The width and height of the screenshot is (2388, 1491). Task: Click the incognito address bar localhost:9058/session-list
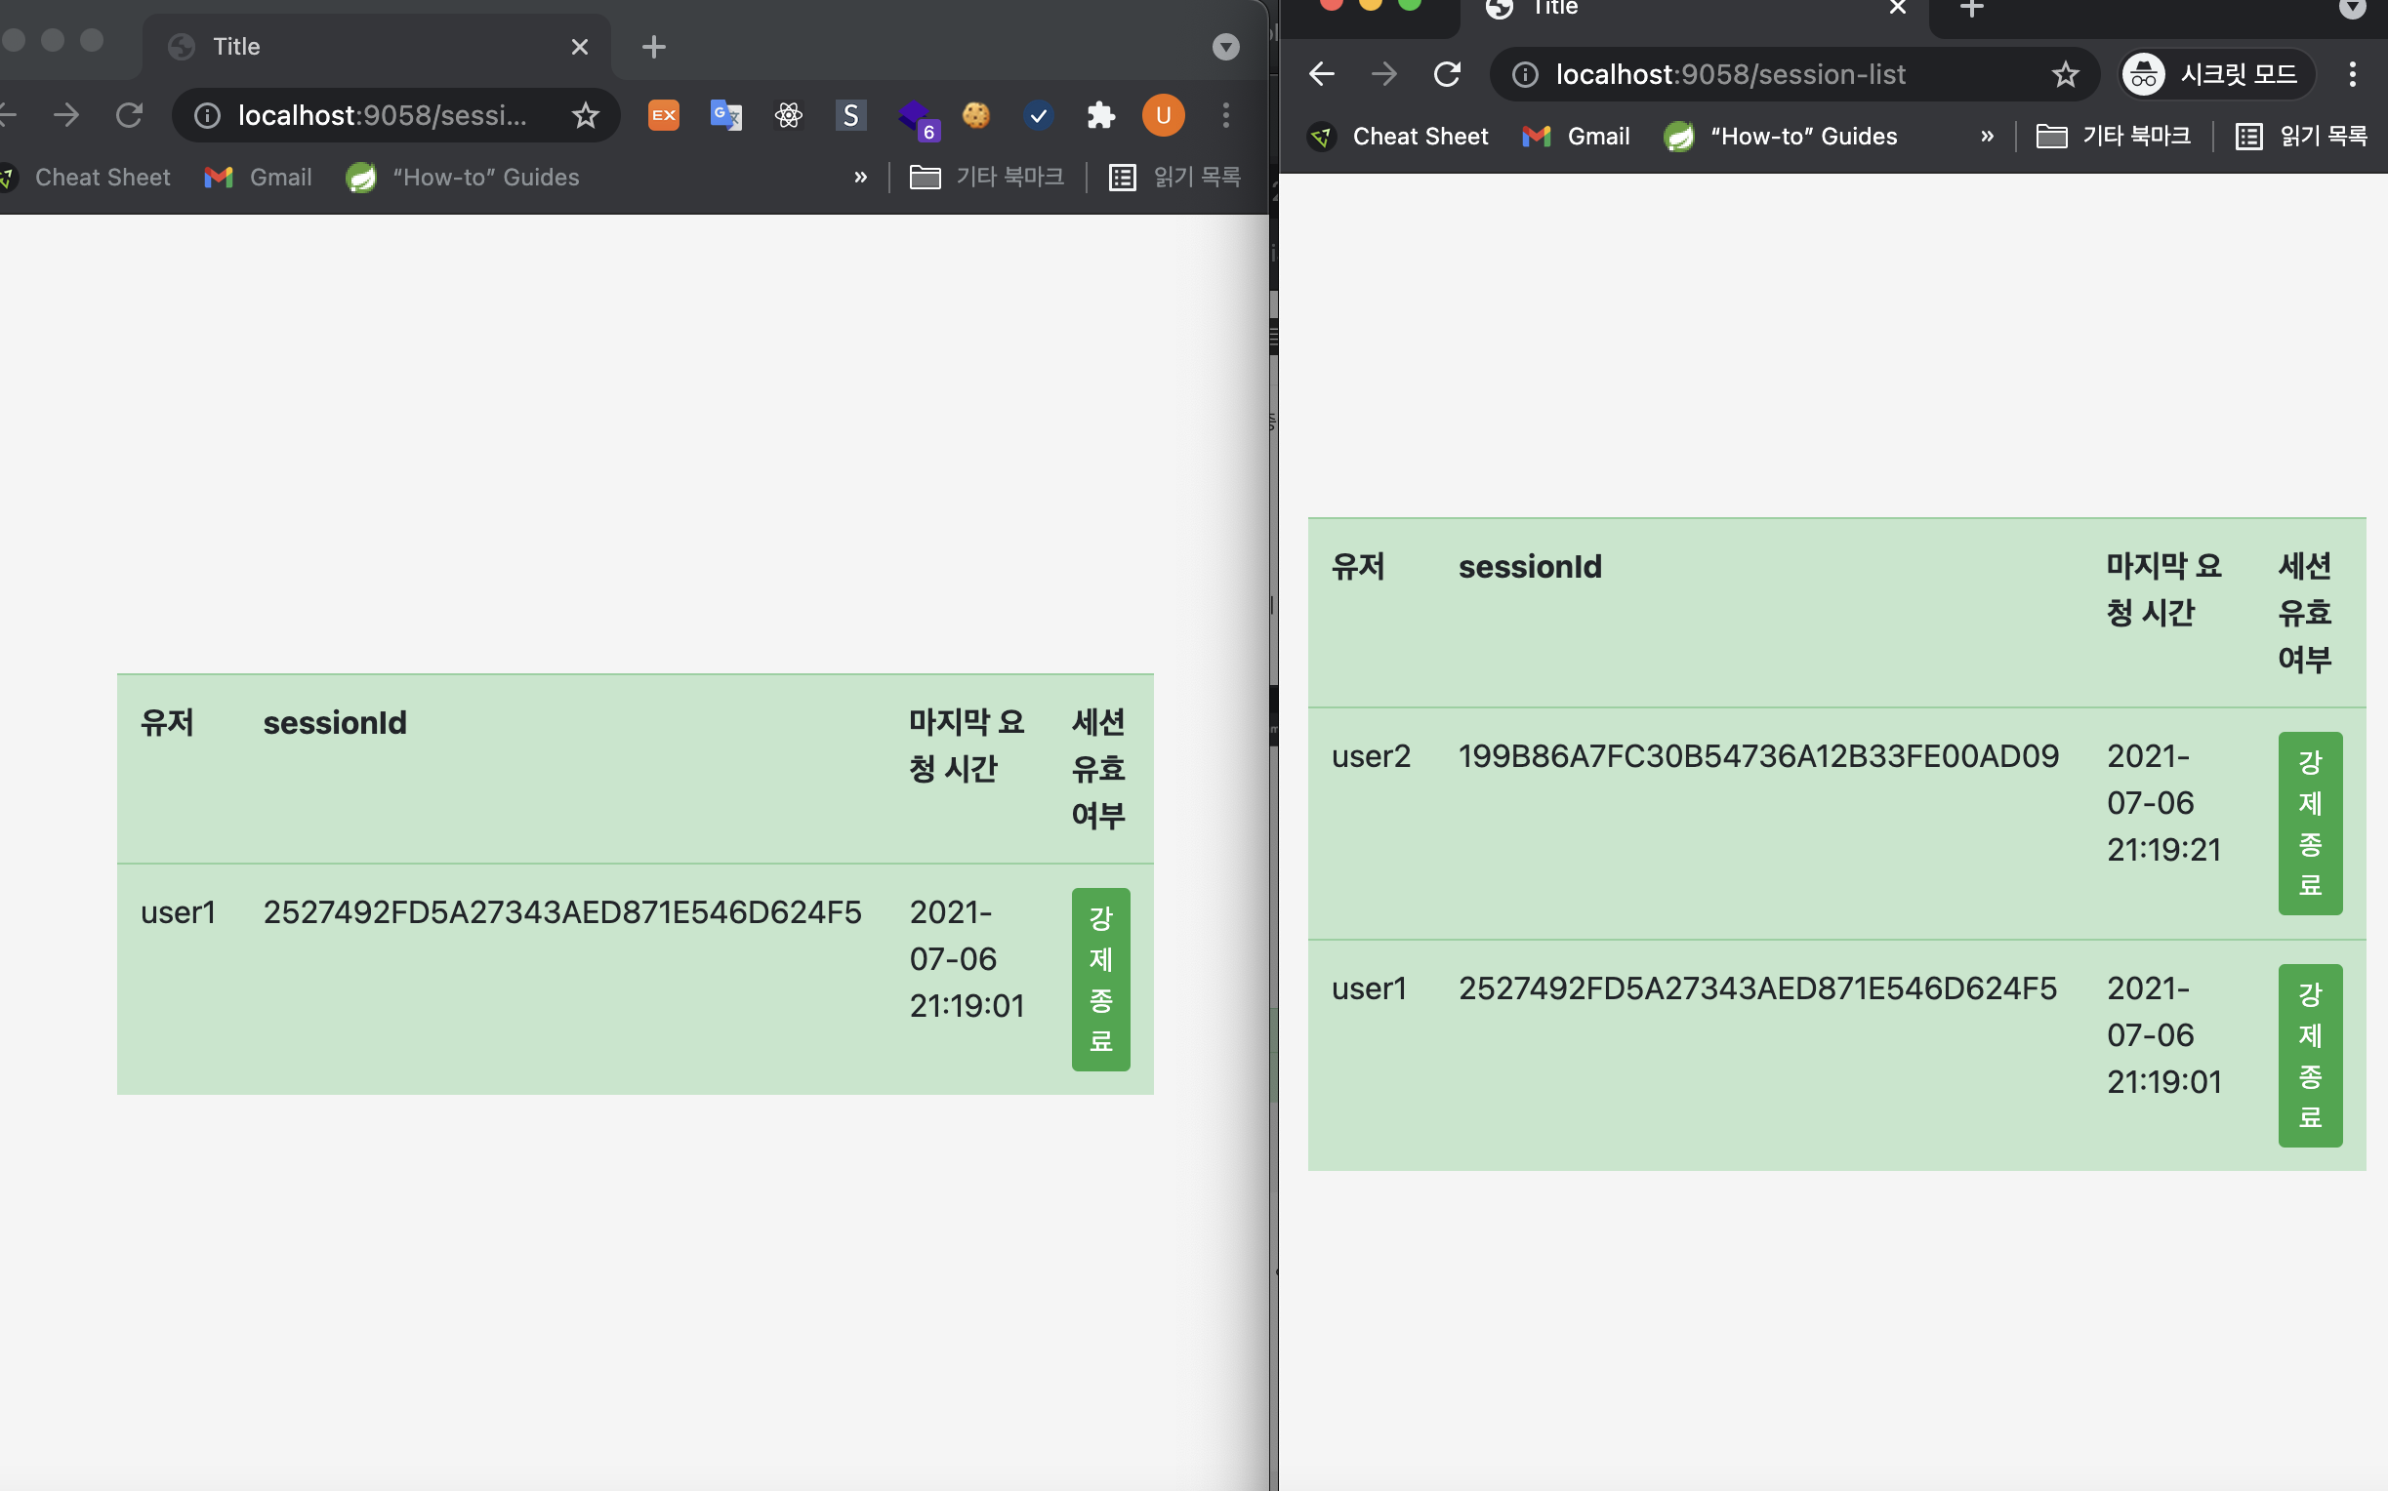click(x=1730, y=74)
